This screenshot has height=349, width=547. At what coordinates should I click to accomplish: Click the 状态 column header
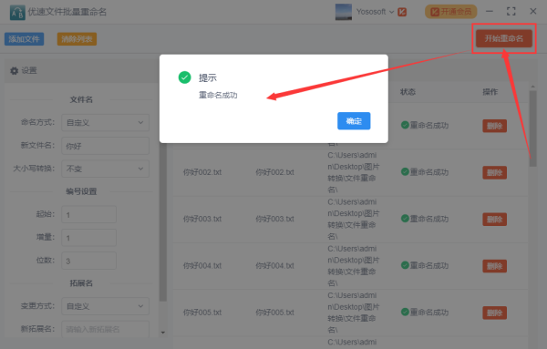[408, 92]
